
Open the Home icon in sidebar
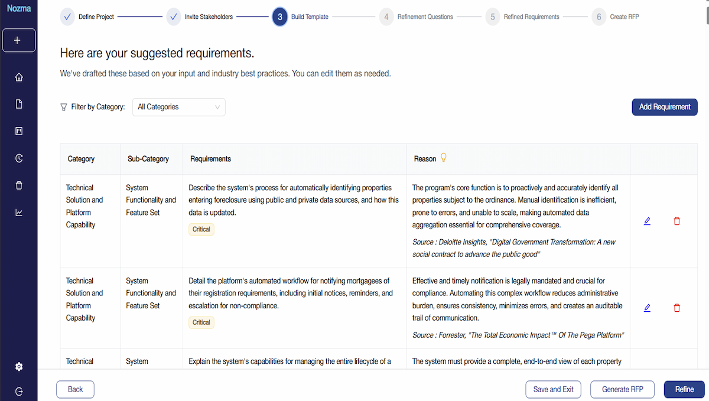[19, 77]
